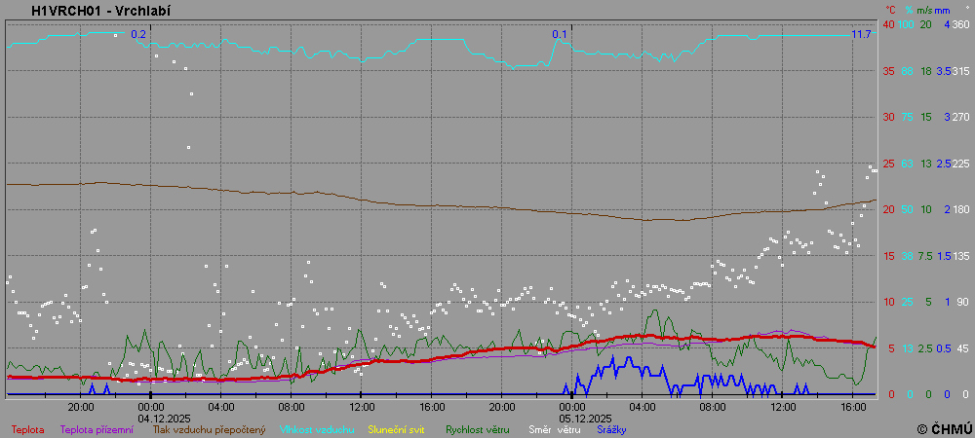The image size is (975, 438).
Task: Click the red 40 temperature axis value
Action: (888, 24)
